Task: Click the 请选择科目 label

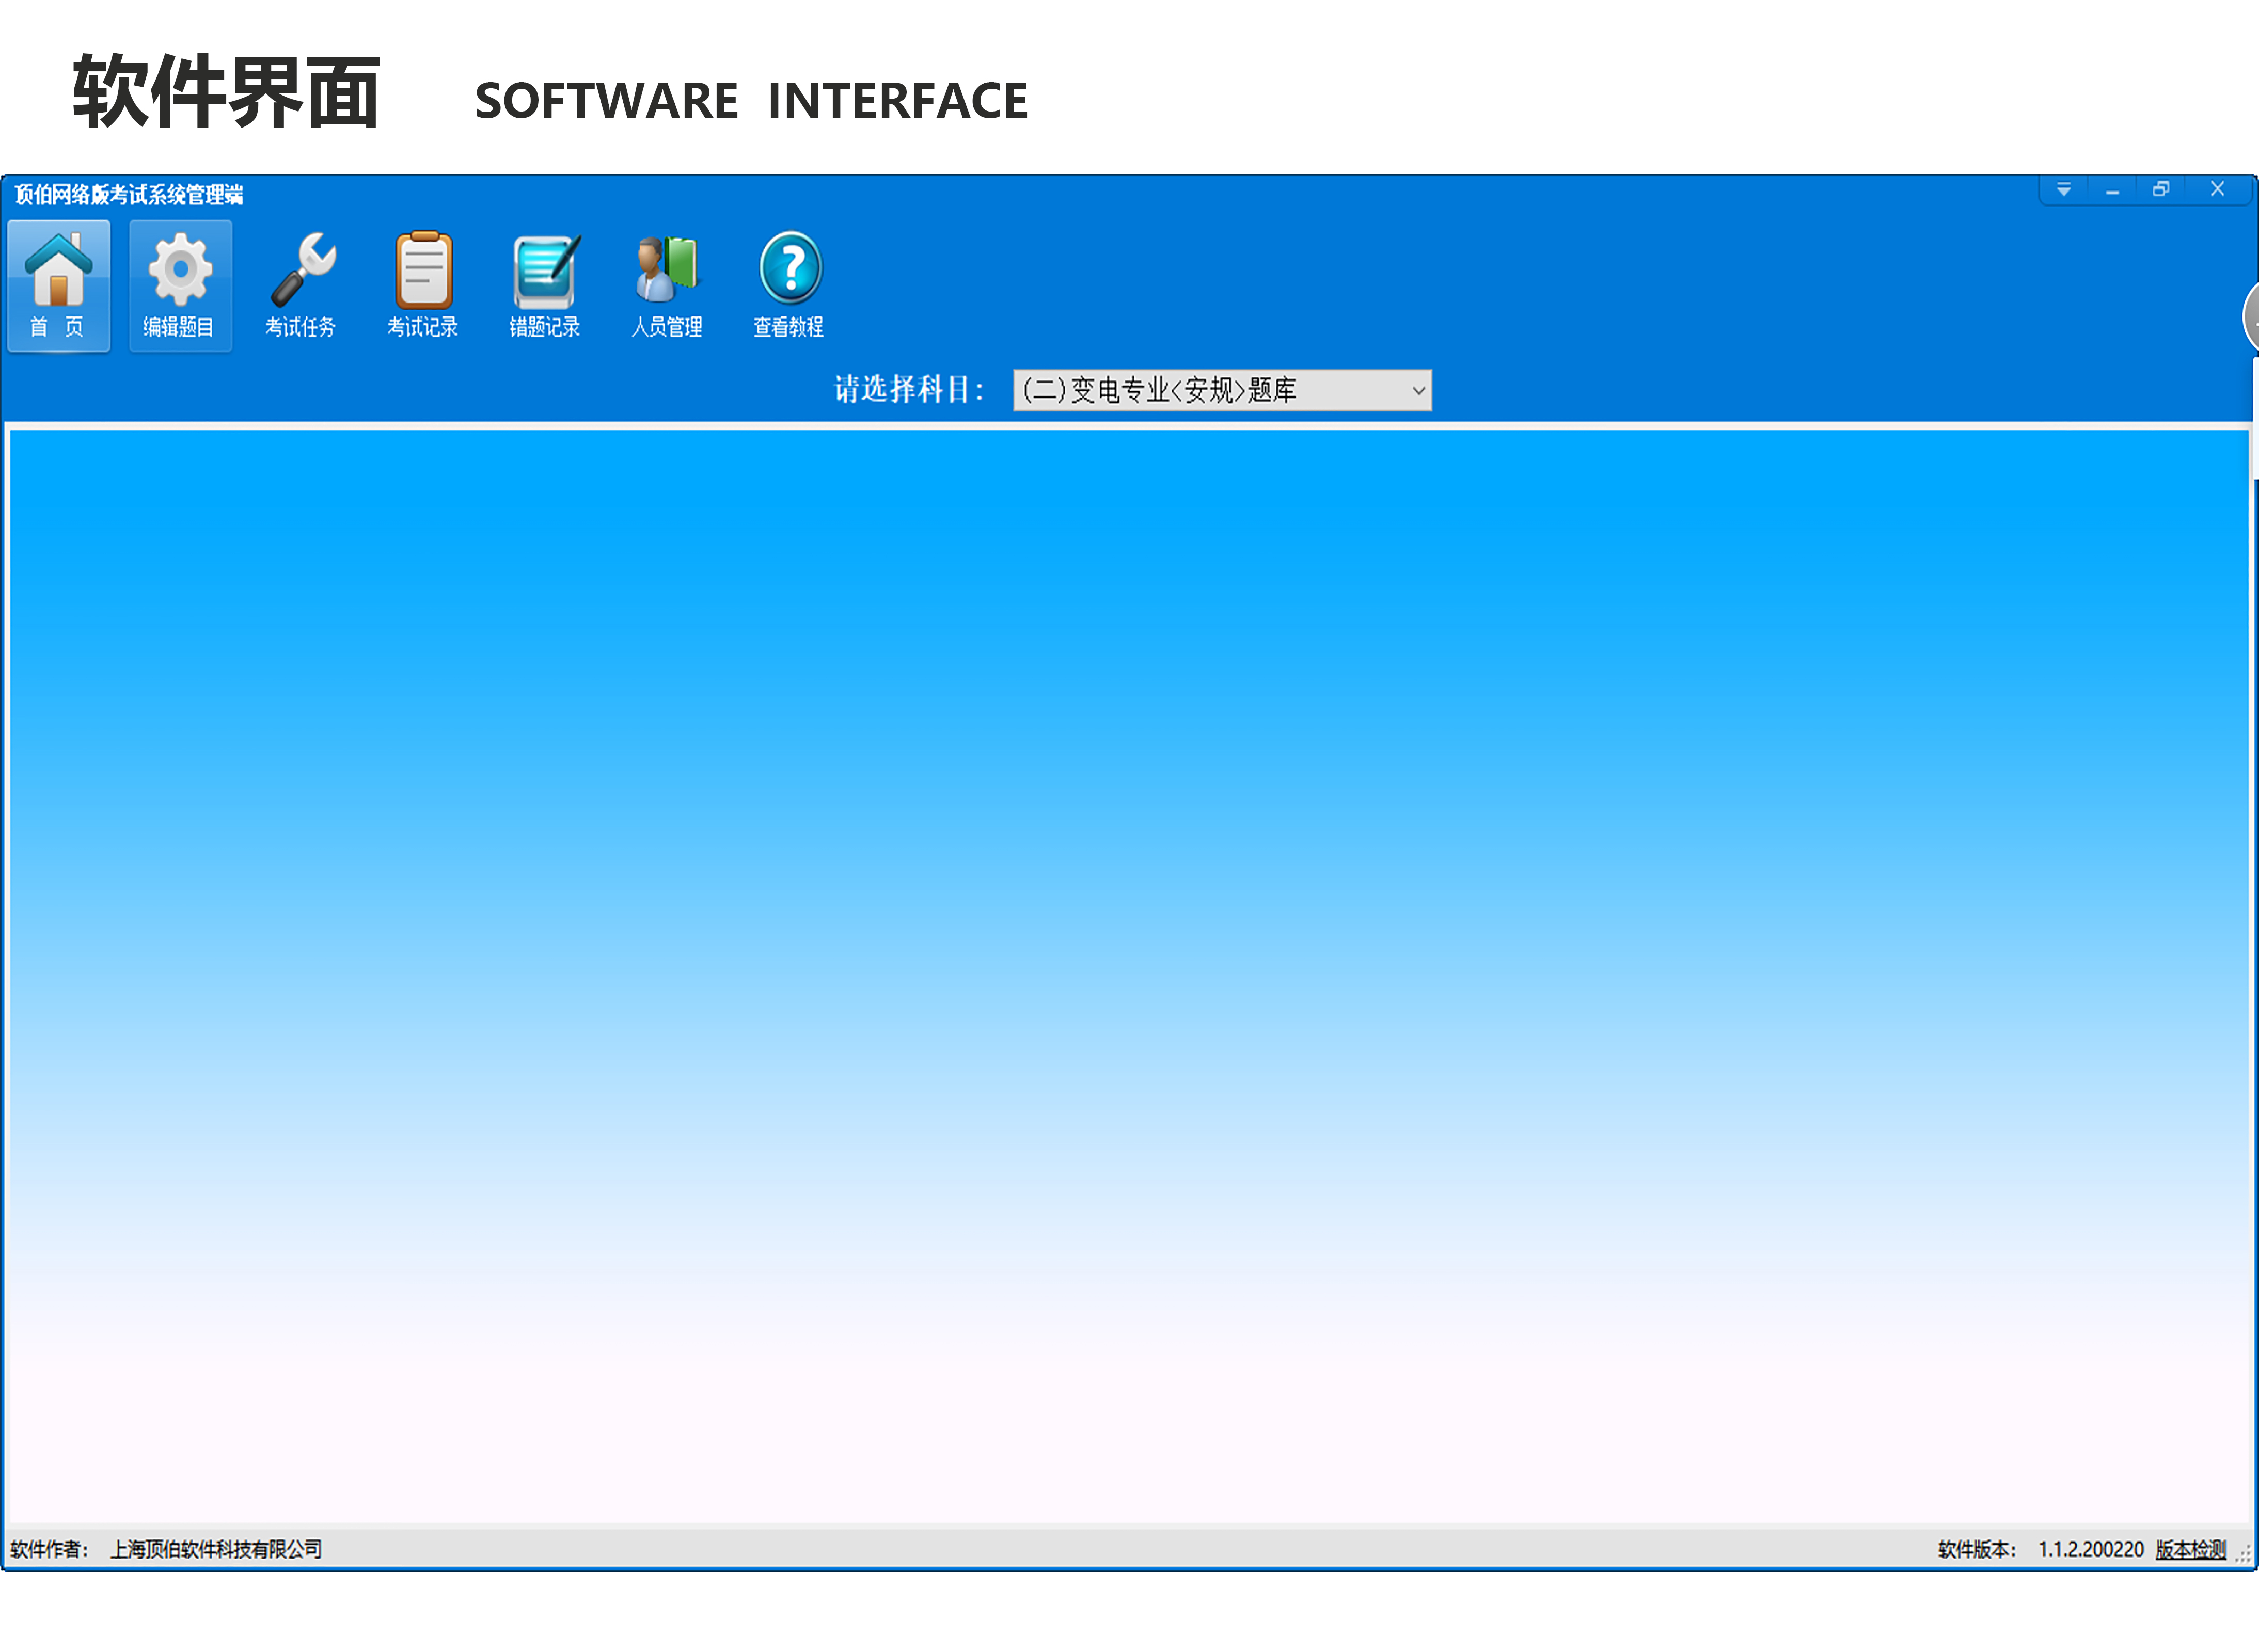Action: coord(909,390)
